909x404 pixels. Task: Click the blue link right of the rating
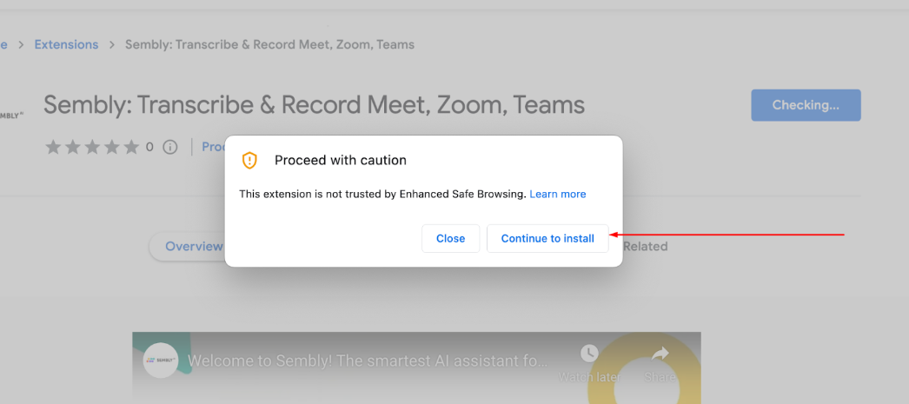pyautogui.click(x=214, y=147)
